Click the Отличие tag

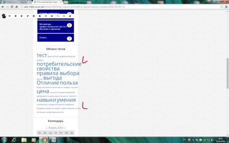coord(48,83)
